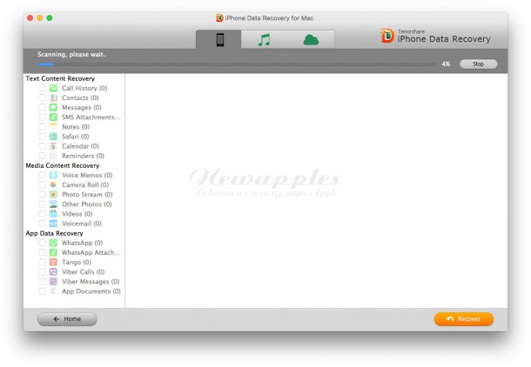Image resolution: width=531 pixels, height=367 pixels.
Task: Select the Videos checkbox
Action: coord(42,214)
